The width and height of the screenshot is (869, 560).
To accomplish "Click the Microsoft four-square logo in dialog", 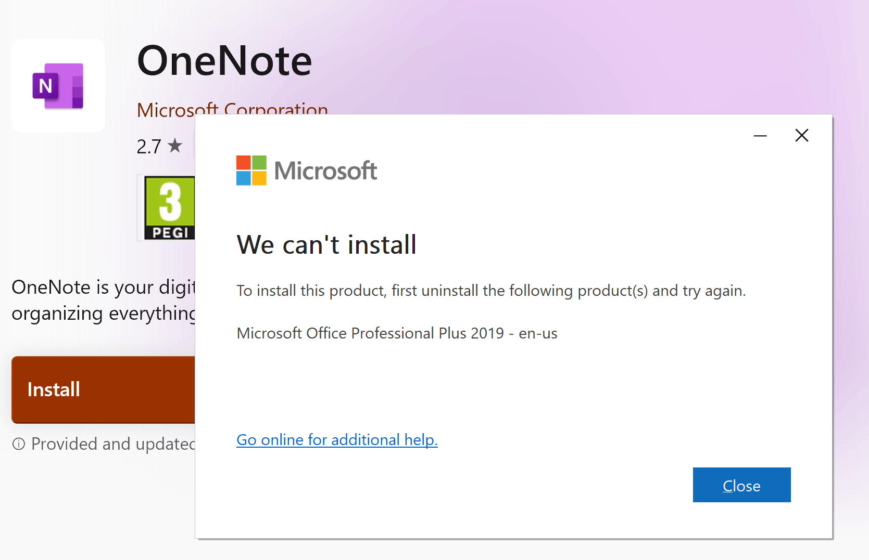I will point(251,170).
